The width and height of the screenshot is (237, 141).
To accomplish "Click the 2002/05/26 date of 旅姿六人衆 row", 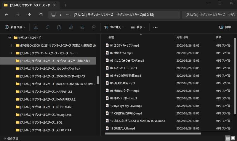I will (x=188, y=128).
